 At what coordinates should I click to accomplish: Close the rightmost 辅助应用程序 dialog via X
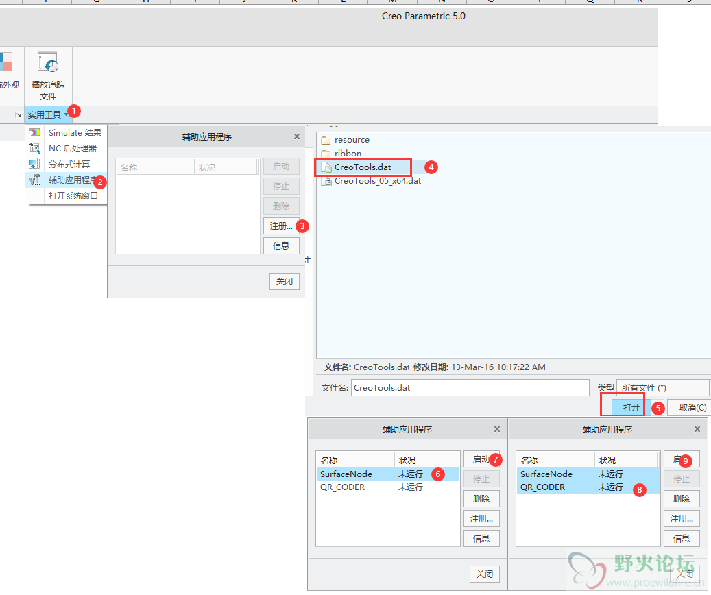click(697, 429)
